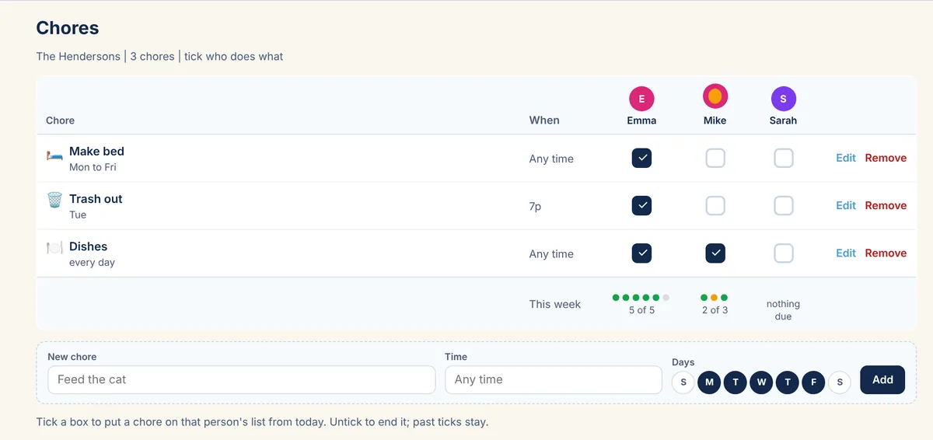
Task: Tick Sarah's Dishes checkbox
Action: click(x=784, y=253)
